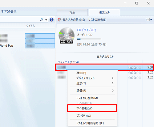Click the 残り 62:36 (全体 75 分) text
The height and width of the screenshot is (127, 154).
92,44
